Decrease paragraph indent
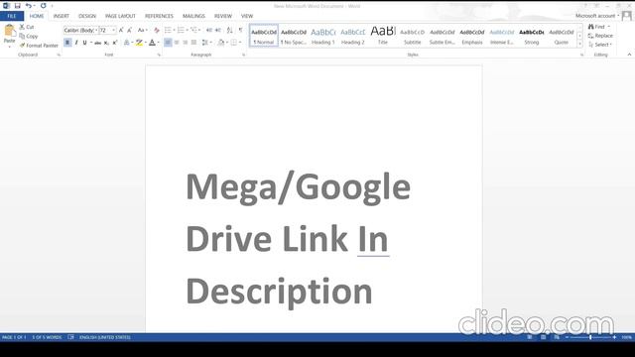635x357 pixels. pyautogui.click(x=209, y=31)
